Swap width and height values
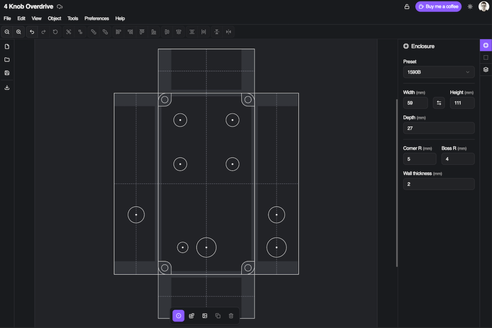The height and width of the screenshot is (328, 492). point(439,102)
